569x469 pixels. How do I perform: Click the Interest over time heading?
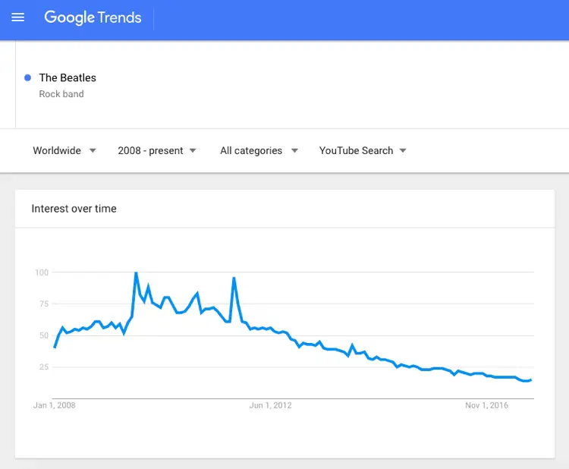point(74,209)
